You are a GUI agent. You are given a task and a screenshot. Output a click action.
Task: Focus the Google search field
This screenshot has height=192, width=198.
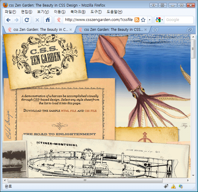(179, 20)
